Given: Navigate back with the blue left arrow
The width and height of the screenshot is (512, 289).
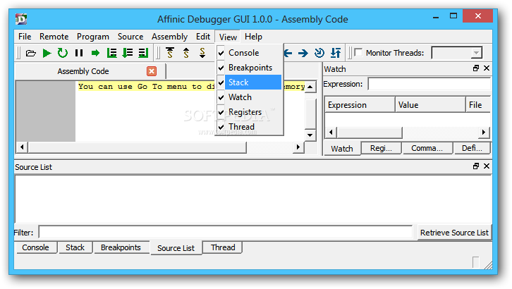Looking at the screenshot, I should pyautogui.click(x=288, y=53).
